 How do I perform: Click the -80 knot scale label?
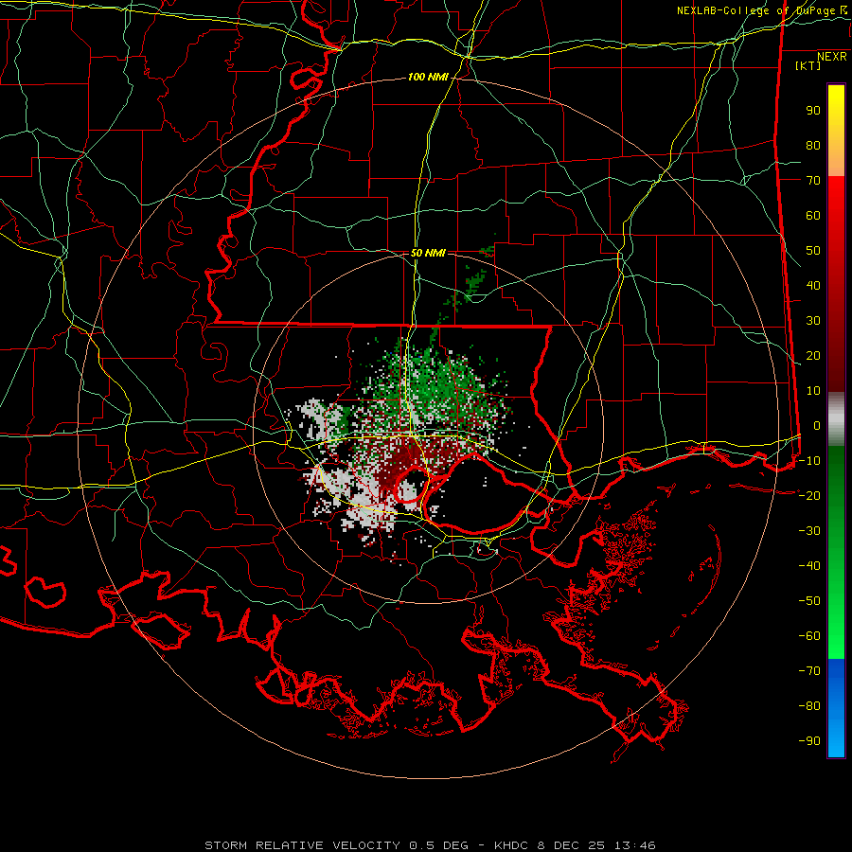tap(809, 706)
